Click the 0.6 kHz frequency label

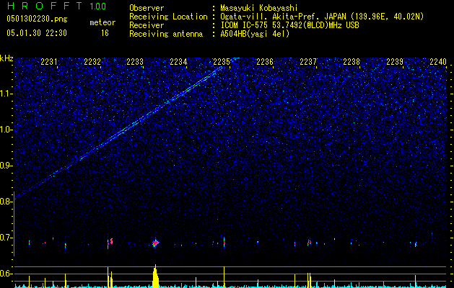(6, 274)
